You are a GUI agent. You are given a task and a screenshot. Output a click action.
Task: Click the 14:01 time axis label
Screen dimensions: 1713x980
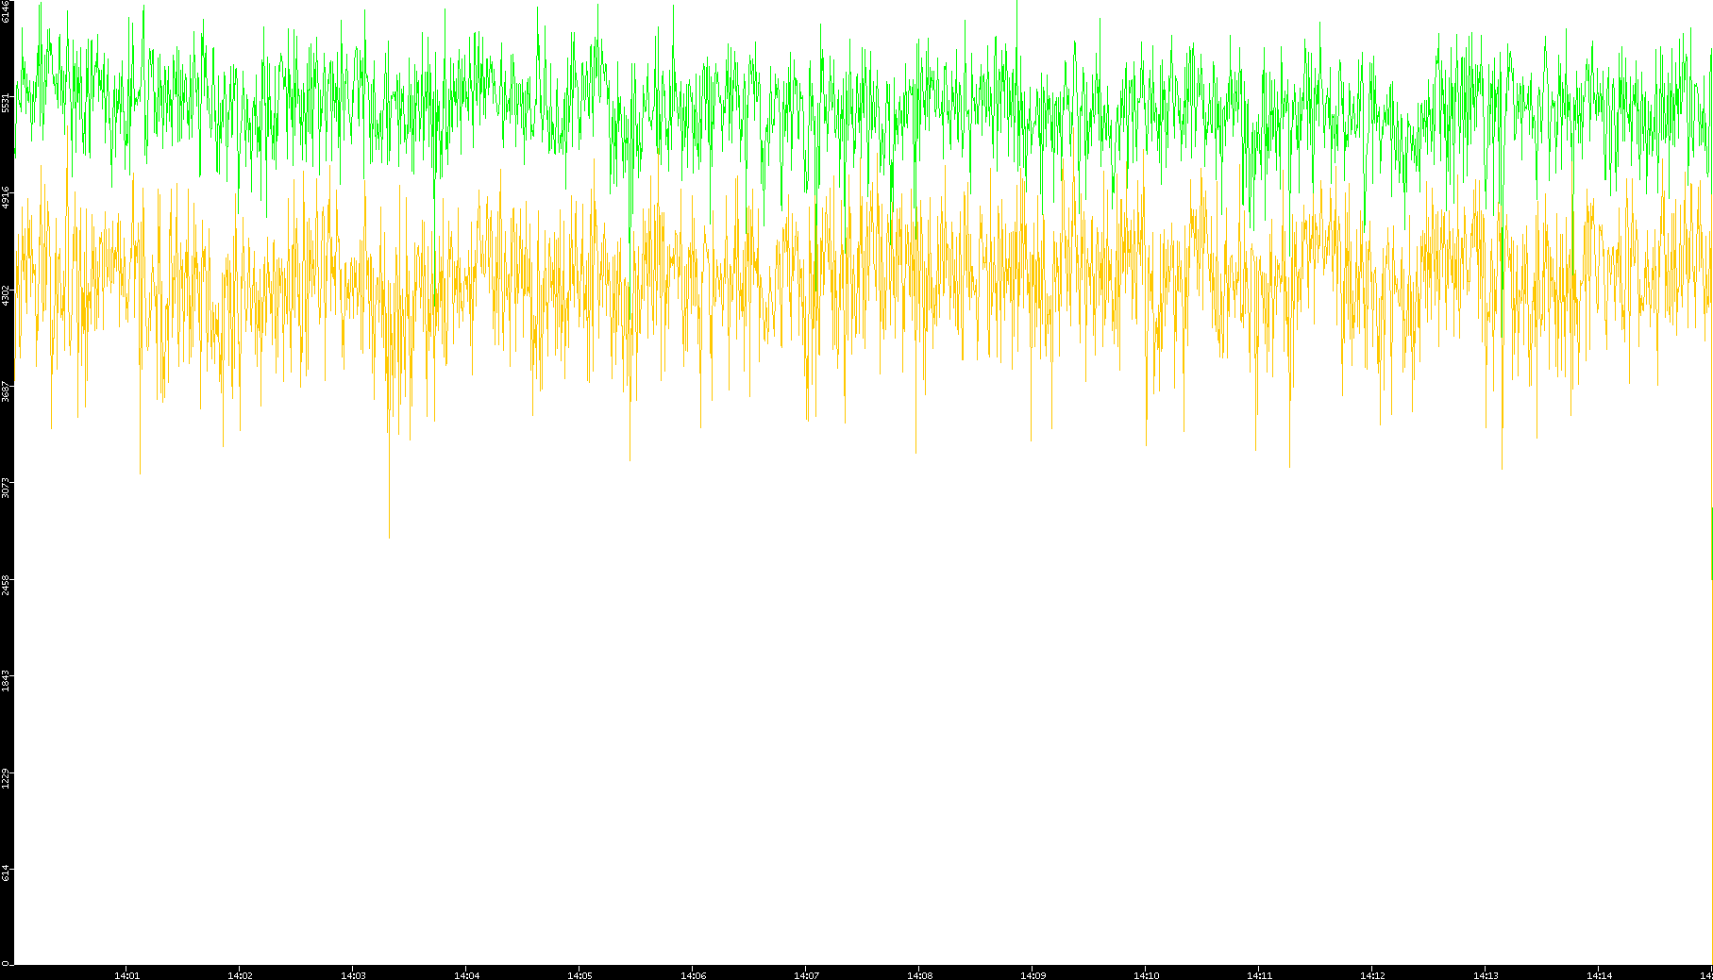tap(126, 974)
